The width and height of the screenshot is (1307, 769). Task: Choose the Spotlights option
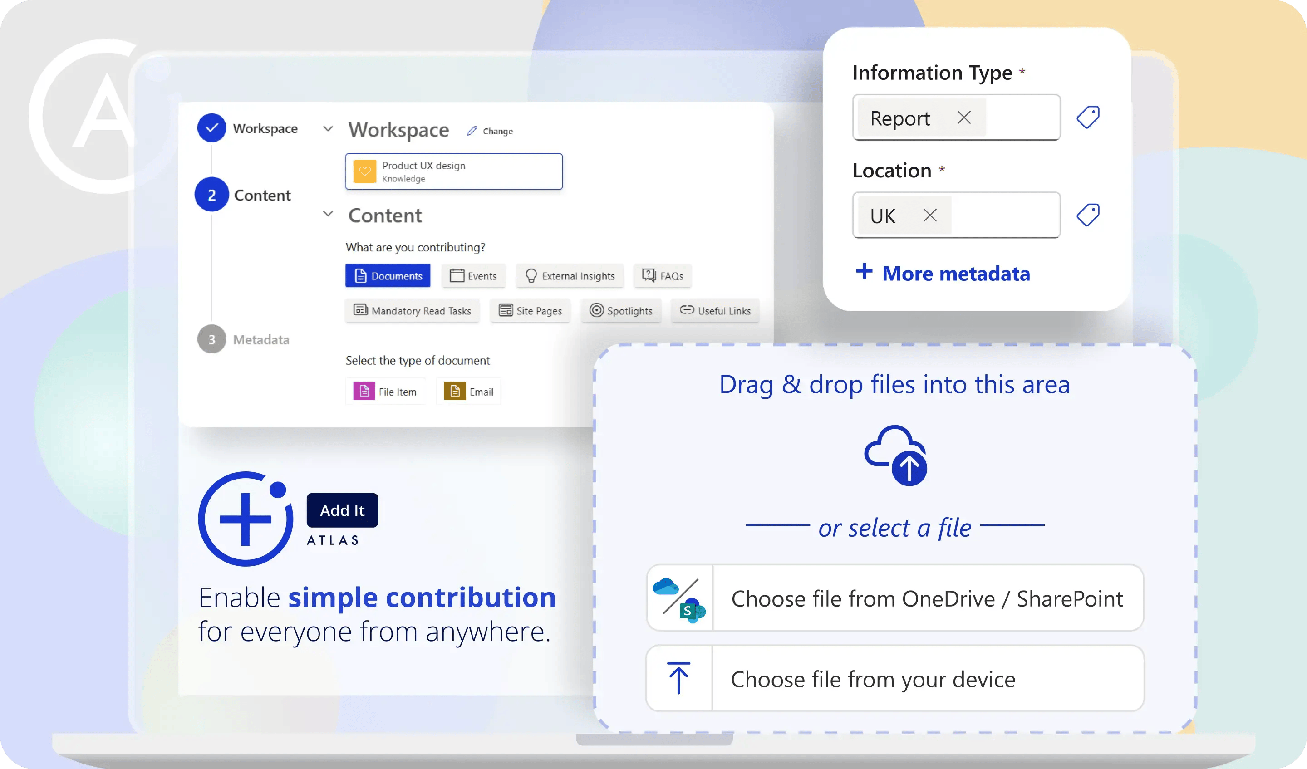click(x=621, y=311)
